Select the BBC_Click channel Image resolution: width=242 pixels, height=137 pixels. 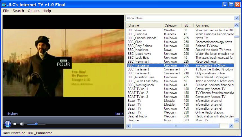(x=180, y=42)
